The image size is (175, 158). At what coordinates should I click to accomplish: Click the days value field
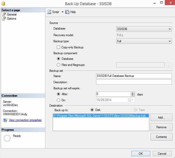coord(113,94)
